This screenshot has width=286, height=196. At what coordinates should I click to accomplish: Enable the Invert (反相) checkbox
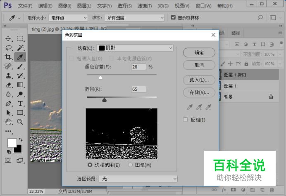pos(185,120)
